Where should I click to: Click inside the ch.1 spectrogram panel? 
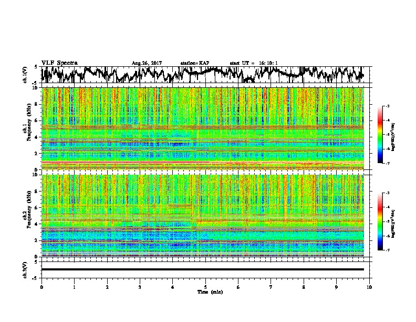point(203,128)
